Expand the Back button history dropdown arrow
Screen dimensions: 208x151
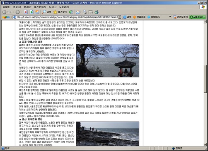[x=13, y=12]
